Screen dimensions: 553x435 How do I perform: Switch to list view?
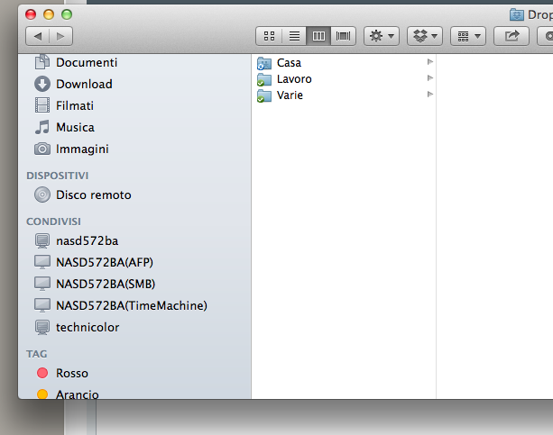[x=293, y=36]
